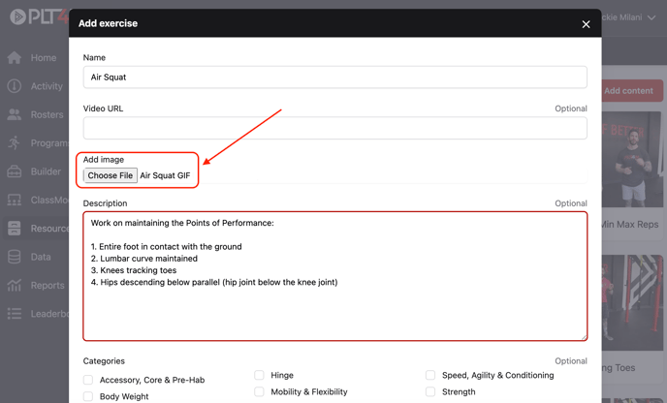
Task: Tick Speed, Agility & Conditioning checkbox
Action: (x=430, y=375)
